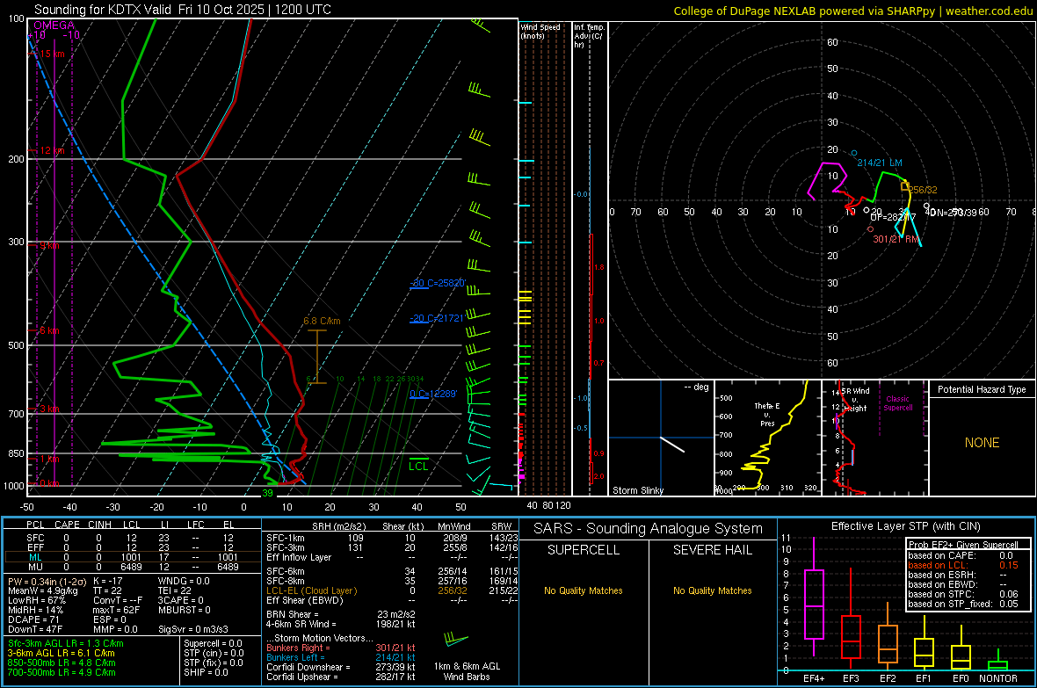Click the Bunkers Right motion vector line

coord(341,648)
